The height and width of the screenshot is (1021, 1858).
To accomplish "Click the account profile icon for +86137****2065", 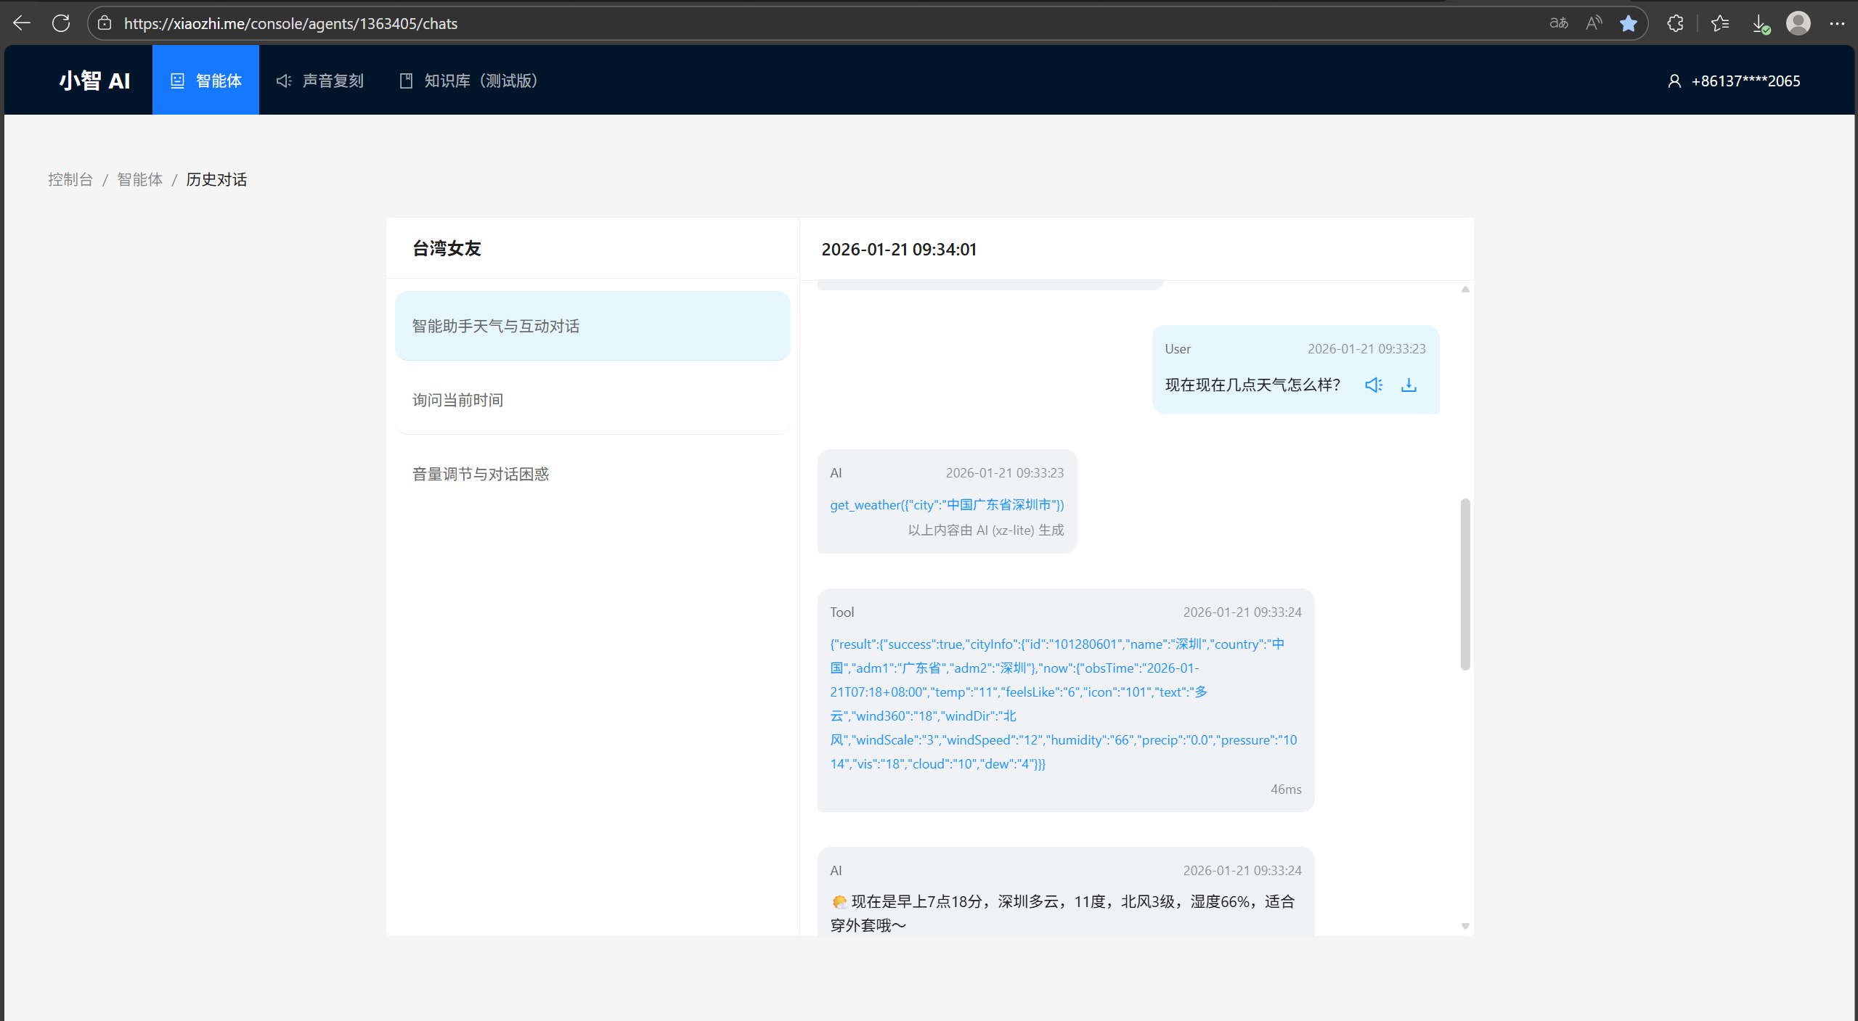I will [1675, 81].
